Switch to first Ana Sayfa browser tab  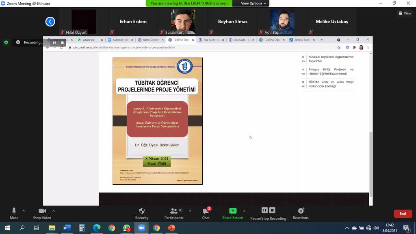pos(211,39)
